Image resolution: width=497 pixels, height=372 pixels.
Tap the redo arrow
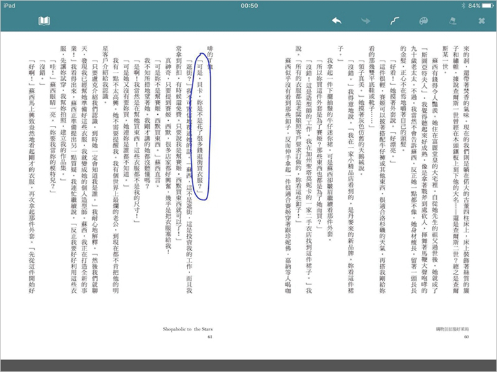(365, 22)
